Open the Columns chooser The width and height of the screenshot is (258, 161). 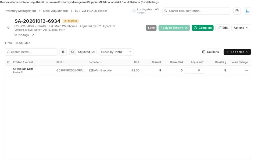pyautogui.click(x=210, y=52)
